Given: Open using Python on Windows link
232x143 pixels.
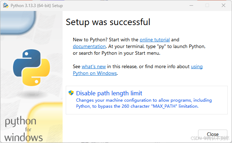Looking at the screenshot, I should (95, 73).
